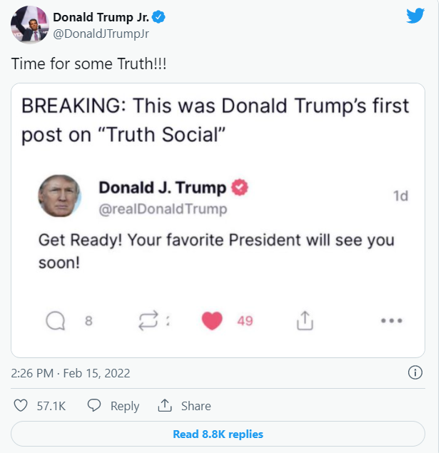This screenshot has height=453, width=441.
Task: Open Donald Trump Jr.'s profile picture
Action: (30, 25)
